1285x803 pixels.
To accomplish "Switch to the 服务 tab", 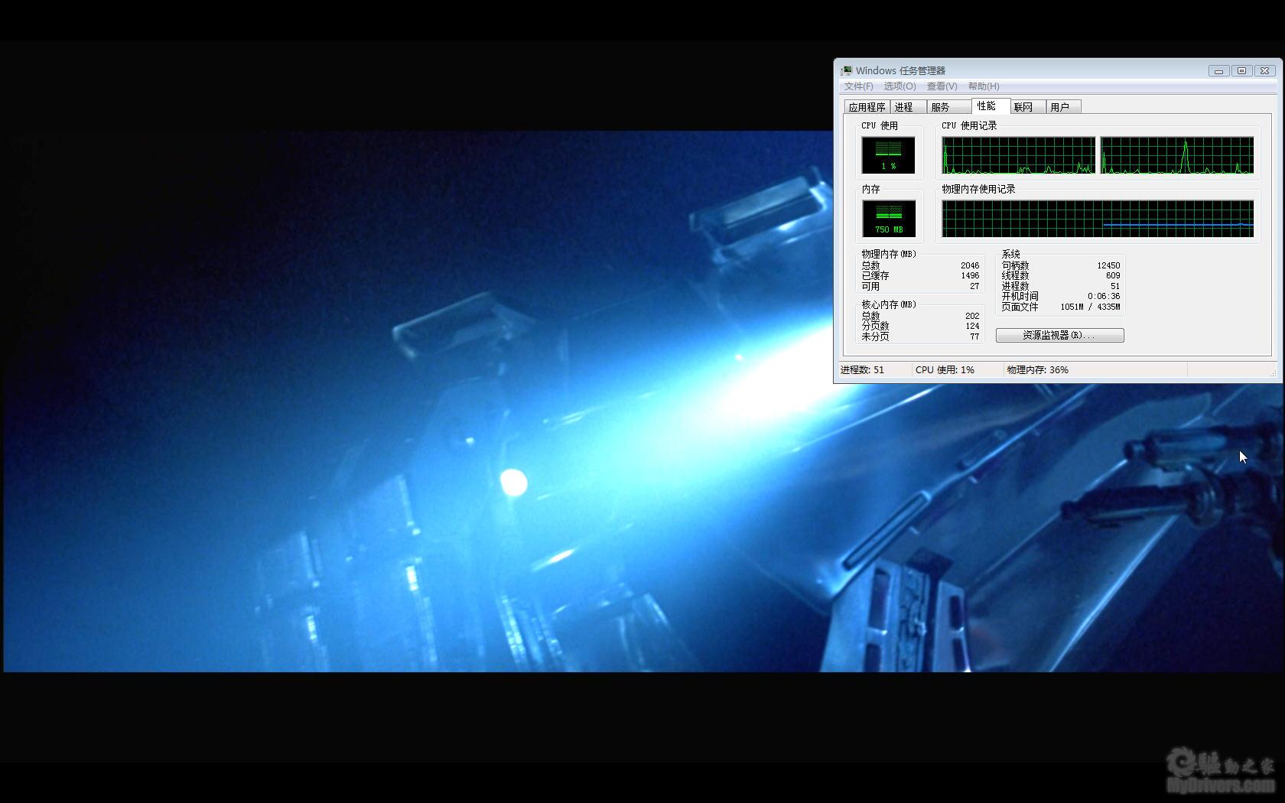I will pyautogui.click(x=948, y=107).
